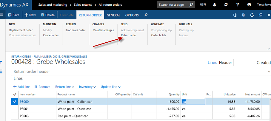Click the feedback smiley icon
The image size is (271, 121).
(x=249, y=5)
